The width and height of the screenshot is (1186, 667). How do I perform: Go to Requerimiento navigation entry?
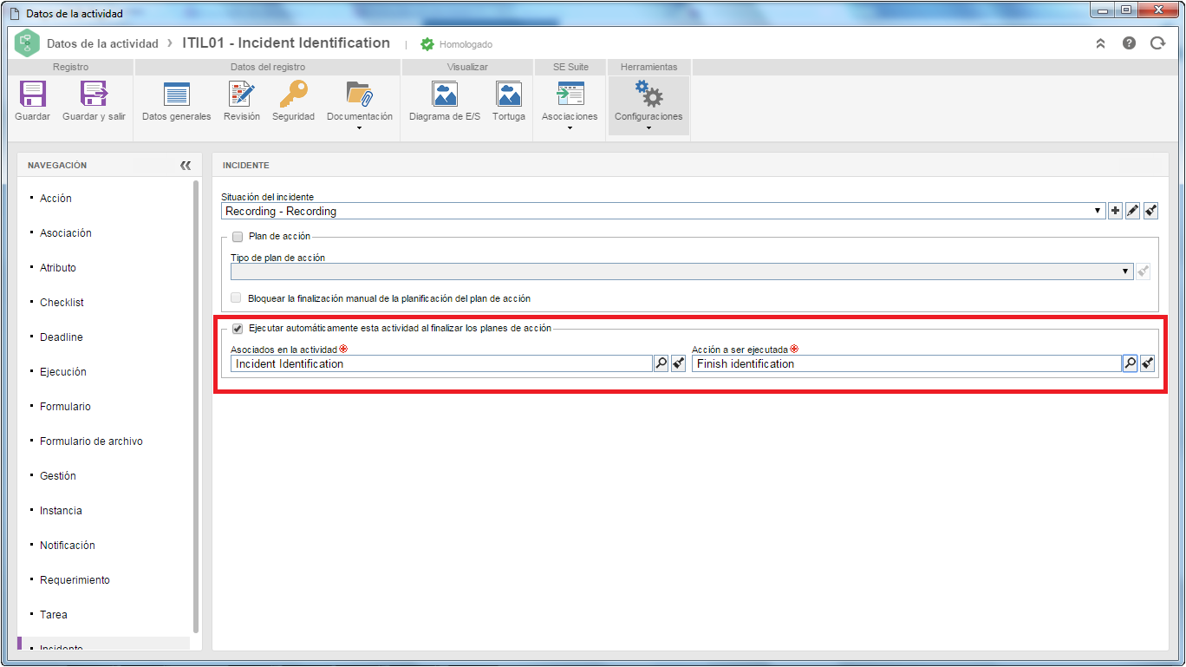tap(75, 580)
